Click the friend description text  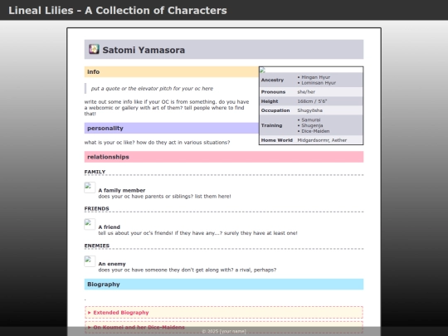click(197, 233)
